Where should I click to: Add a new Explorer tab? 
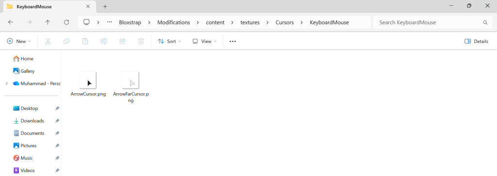click(x=105, y=6)
